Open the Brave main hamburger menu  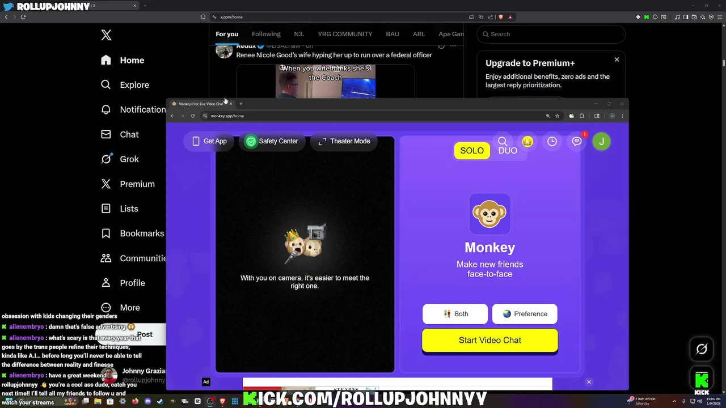(720, 17)
